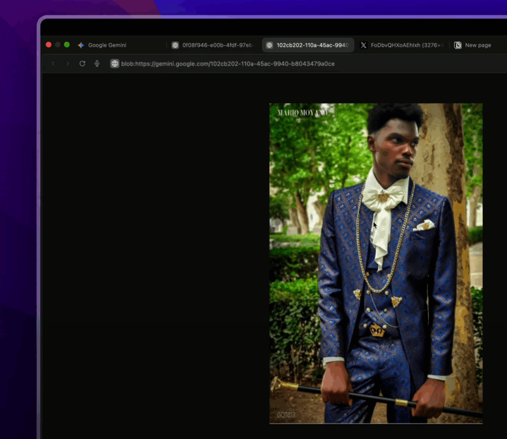Screen dimensions: 507x439
Task: Click the X logo favicon on the tab
Action: coord(363,45)
